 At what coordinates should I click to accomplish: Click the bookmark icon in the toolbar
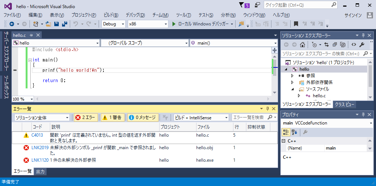pyautogui.click(x=296, y=24)
